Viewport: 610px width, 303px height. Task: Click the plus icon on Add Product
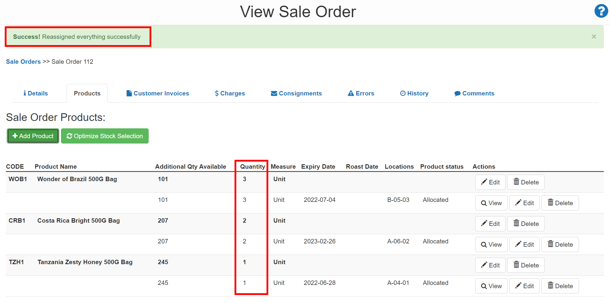[x=15, y=136]
